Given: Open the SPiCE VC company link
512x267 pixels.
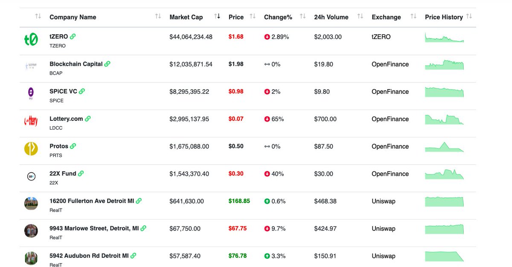Looking at the screenshot, I should pyautogui.click(x=64, y=91).
